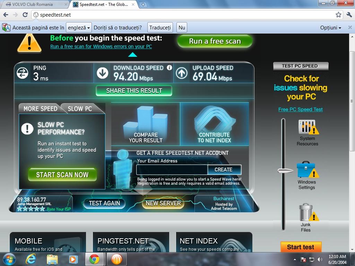Click START SCAN NOW button
Image resolution: width=355 pixels, height=266 pixels.
point(62,175)
